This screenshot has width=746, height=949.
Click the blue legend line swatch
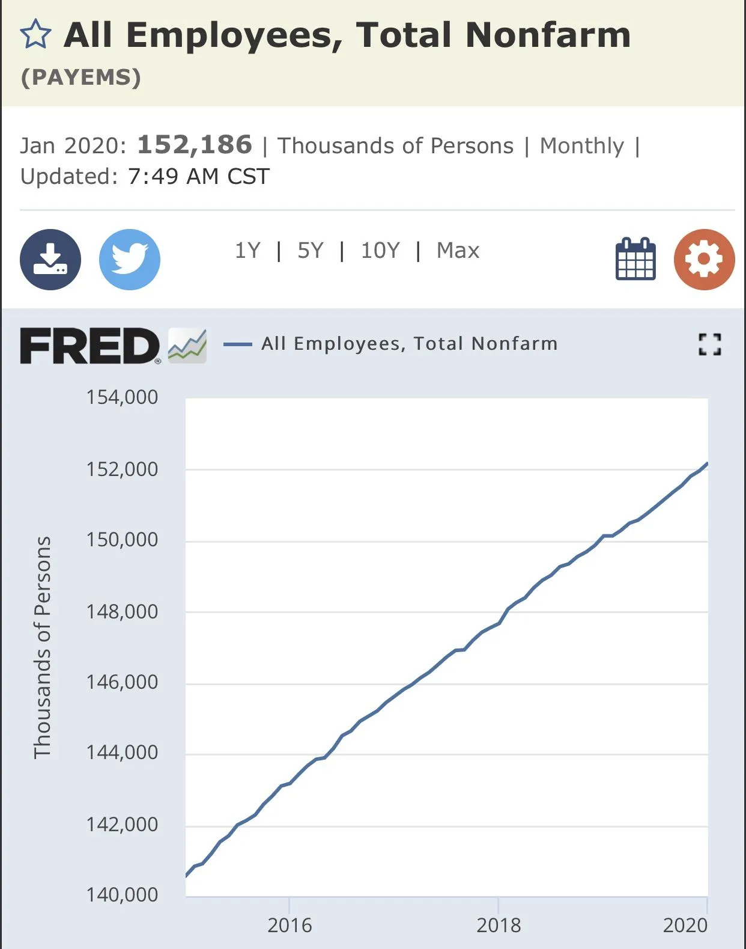click(x=238, y=344)
